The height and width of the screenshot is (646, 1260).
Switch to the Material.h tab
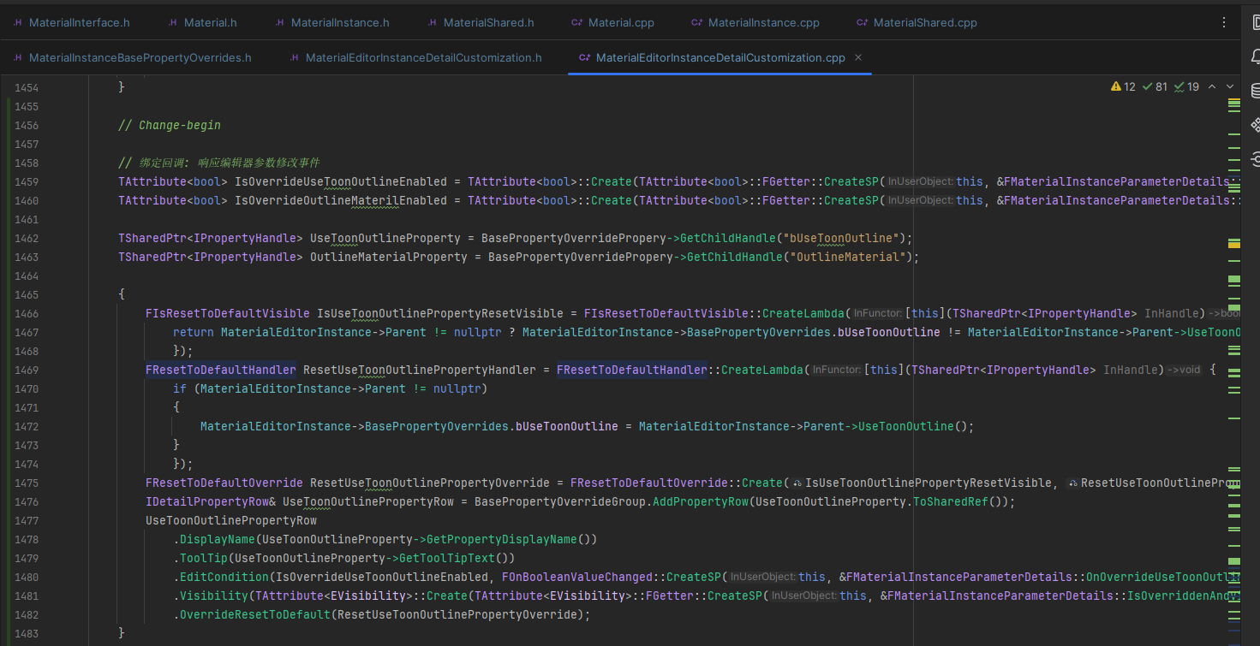click(210, 22)
